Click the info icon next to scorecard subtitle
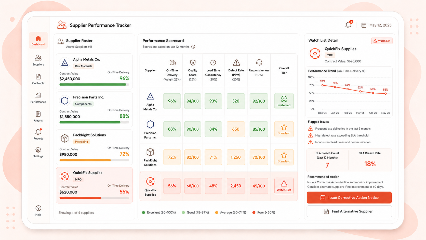Image resolution: width=426 pixels, height=240 pixels. [193, 47]
